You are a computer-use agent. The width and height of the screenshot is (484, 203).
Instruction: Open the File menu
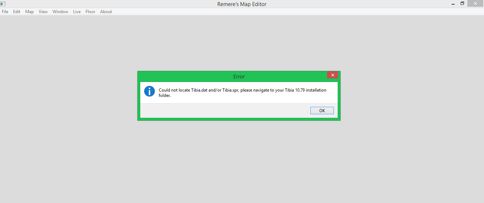click(x=5, y=12)
